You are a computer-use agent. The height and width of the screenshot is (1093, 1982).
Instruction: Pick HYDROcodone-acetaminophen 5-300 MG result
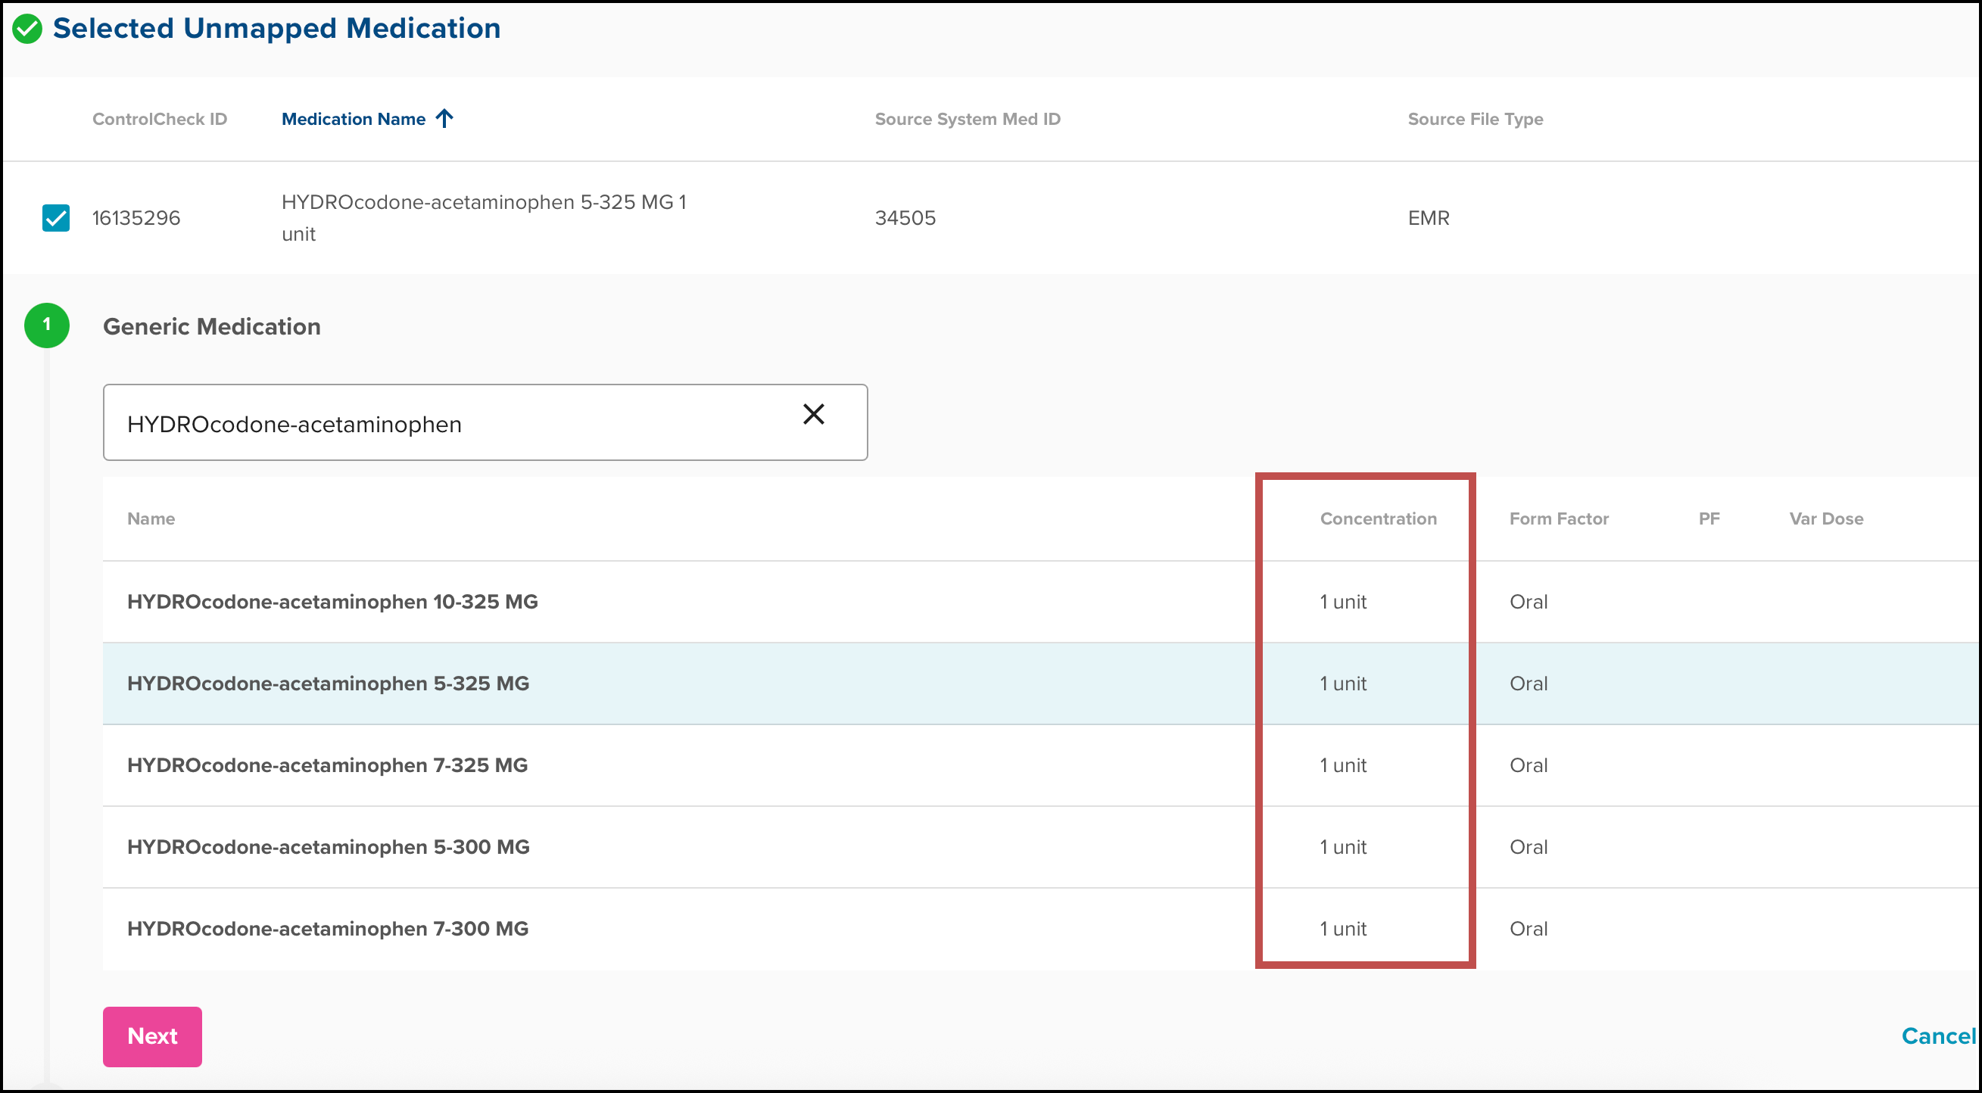coord(328,847)
